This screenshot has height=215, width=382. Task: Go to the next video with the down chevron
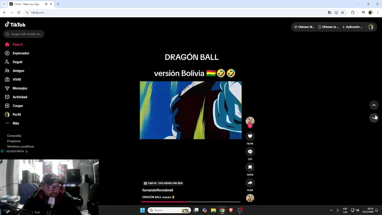374,117
